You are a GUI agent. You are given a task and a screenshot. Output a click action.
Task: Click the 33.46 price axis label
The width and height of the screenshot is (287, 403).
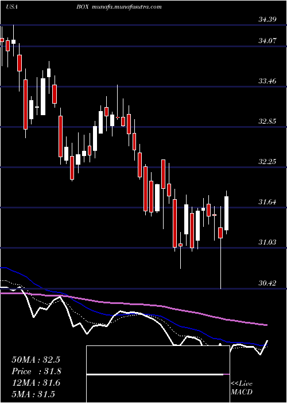pos(267,81)
